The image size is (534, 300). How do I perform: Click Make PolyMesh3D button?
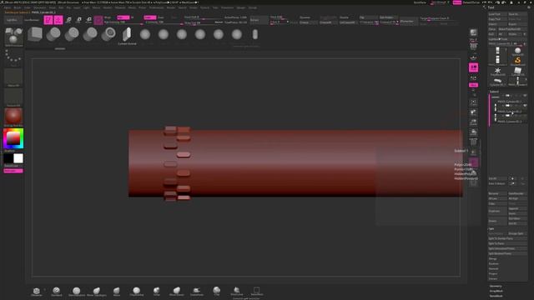click(511, 29)
